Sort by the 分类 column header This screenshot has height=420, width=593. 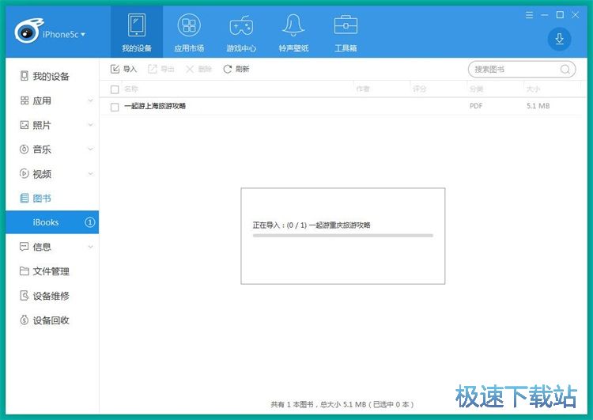pos(476,89)
